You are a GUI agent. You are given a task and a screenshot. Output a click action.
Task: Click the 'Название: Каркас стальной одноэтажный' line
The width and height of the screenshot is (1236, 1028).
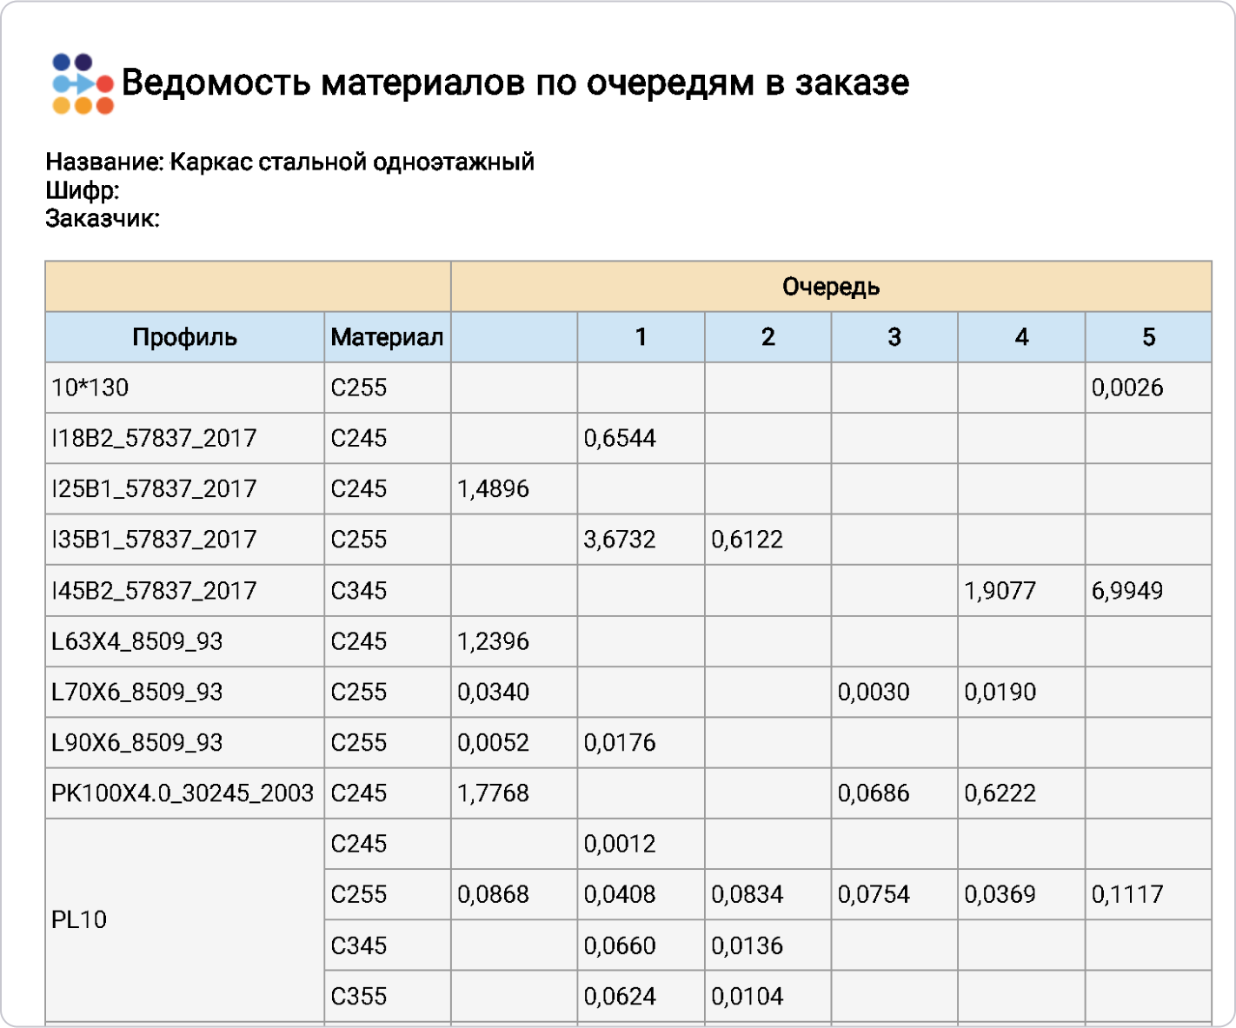pos(289,162)
